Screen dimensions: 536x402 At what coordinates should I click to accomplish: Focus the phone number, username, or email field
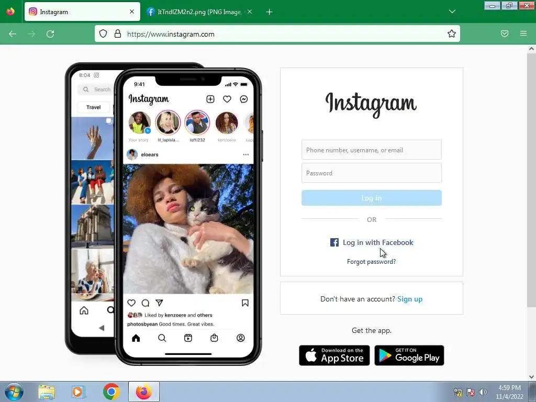[x=371, y=150]
